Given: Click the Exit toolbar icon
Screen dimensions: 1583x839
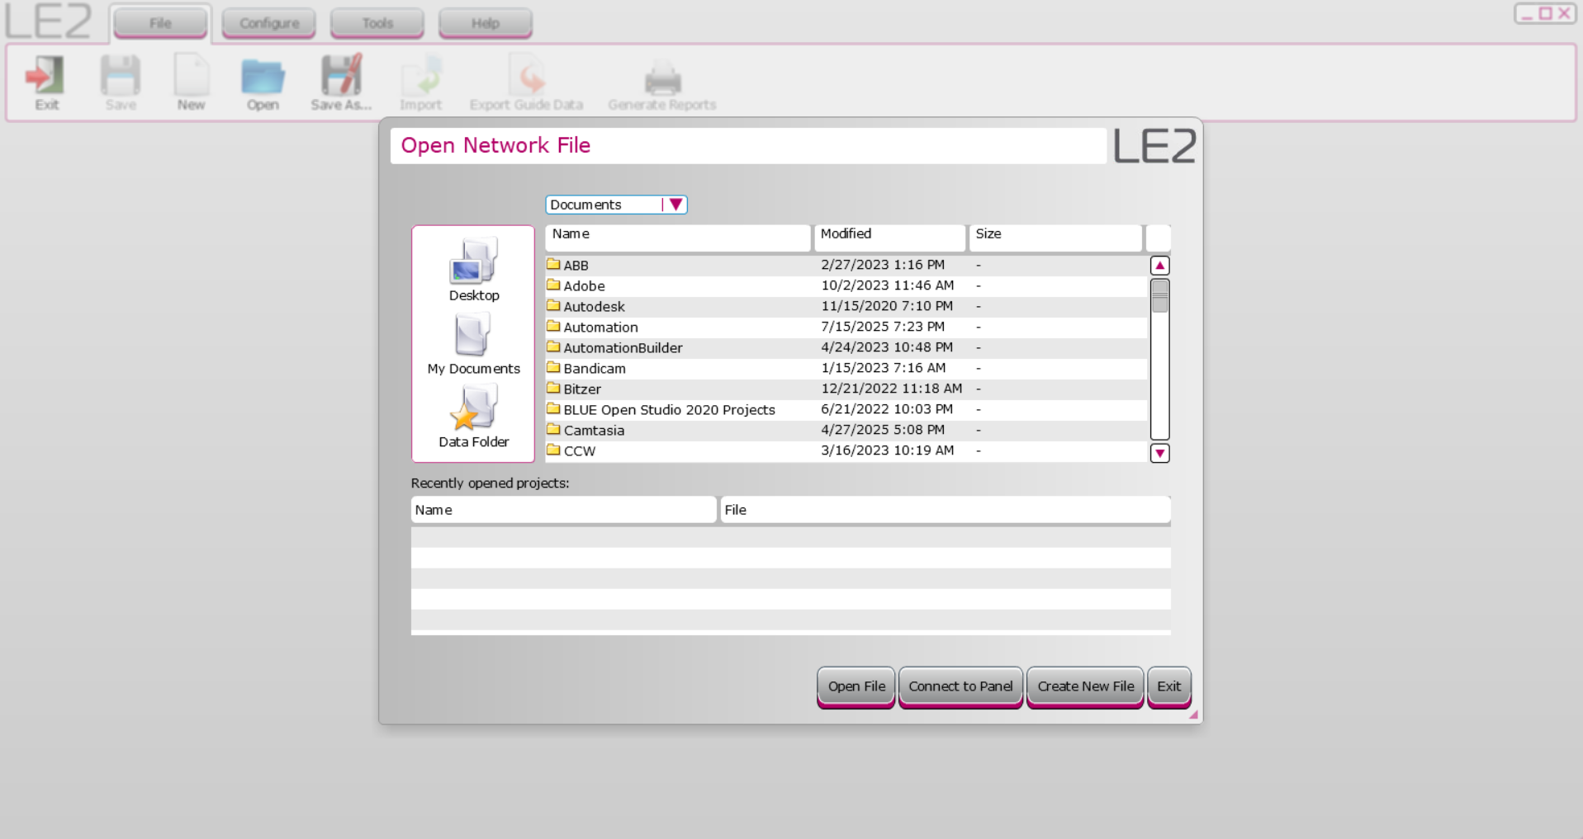Looking at the screenshot, I should [45, 82].
